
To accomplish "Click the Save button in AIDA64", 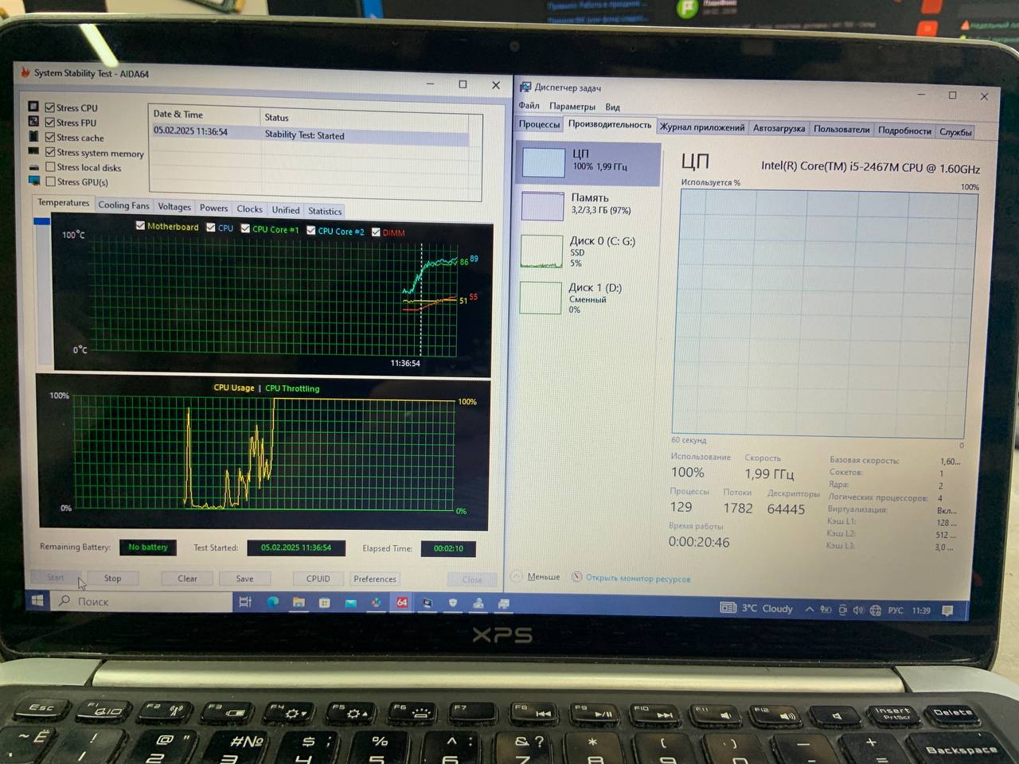I will pyautogui.click(x=244, y=579).
